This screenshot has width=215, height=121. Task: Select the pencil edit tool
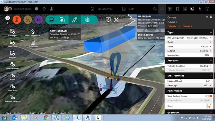75,19
